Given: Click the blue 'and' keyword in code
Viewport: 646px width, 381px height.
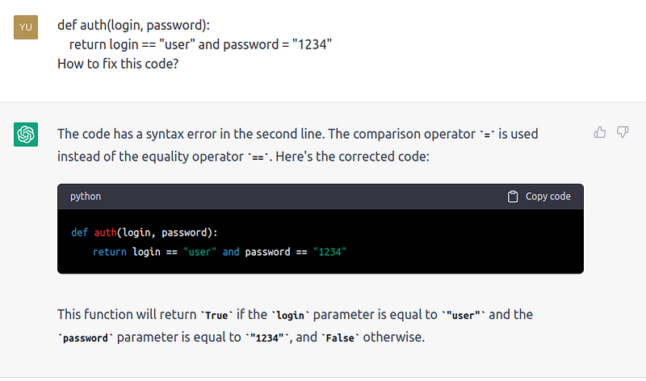Looking at the screenshot, I should click(231, 252).
